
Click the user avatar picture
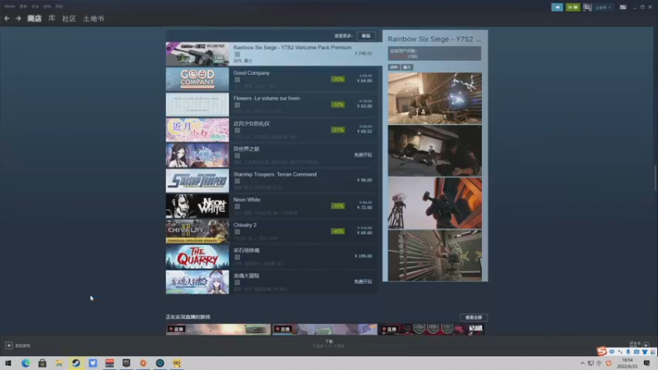587,7
